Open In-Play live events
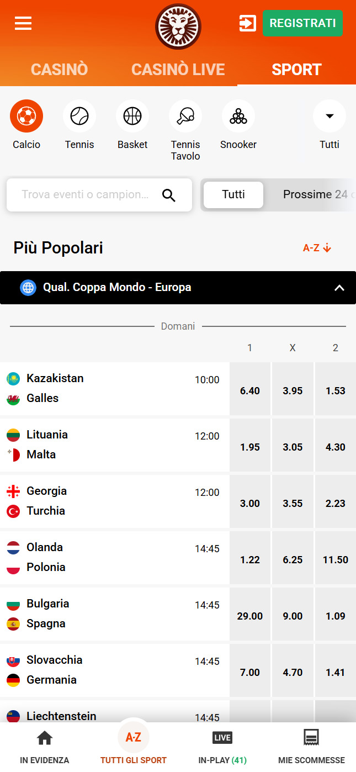This screenshot has width=356, height=772. [x=222, y=748]
